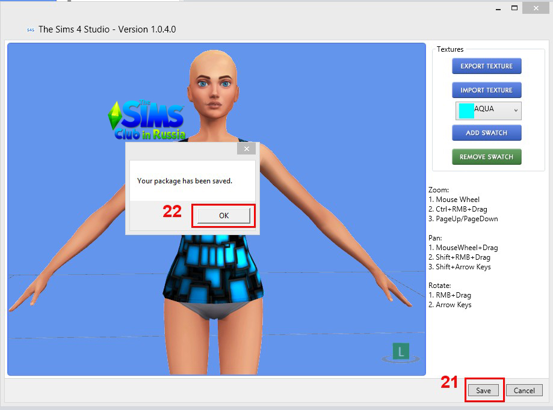Add a new swatch with Add Swatch
Viewport: 553px width, 410px height.
tap(486, 133)
